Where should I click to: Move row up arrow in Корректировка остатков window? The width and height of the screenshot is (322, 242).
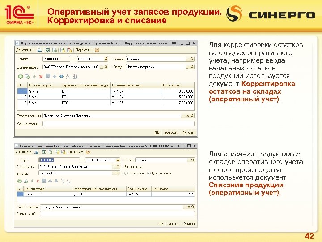point(55,77)
